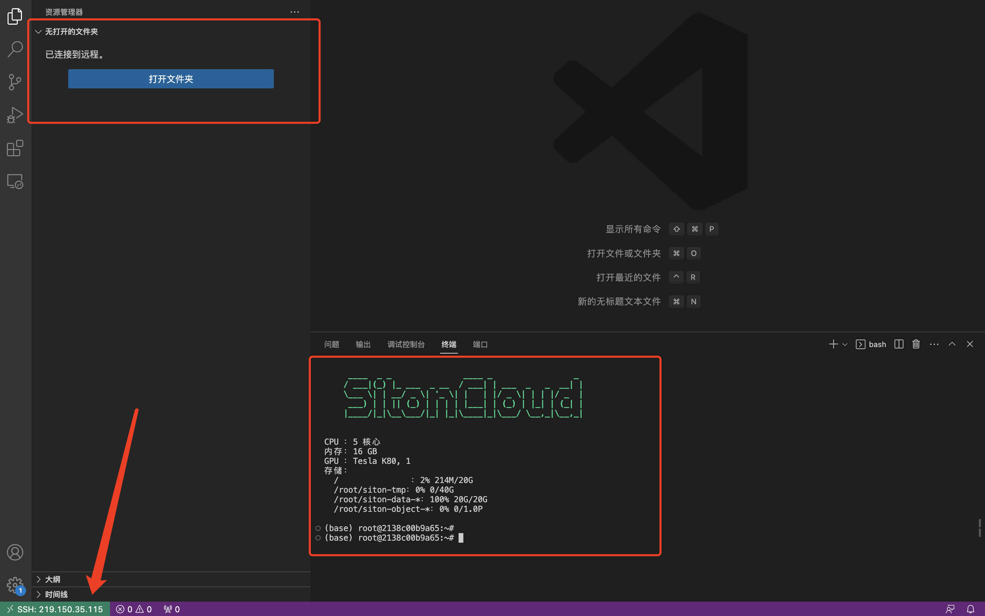The image size is (985, 616).
Task: Open the Manage settings gear
Action: (15, 584)
